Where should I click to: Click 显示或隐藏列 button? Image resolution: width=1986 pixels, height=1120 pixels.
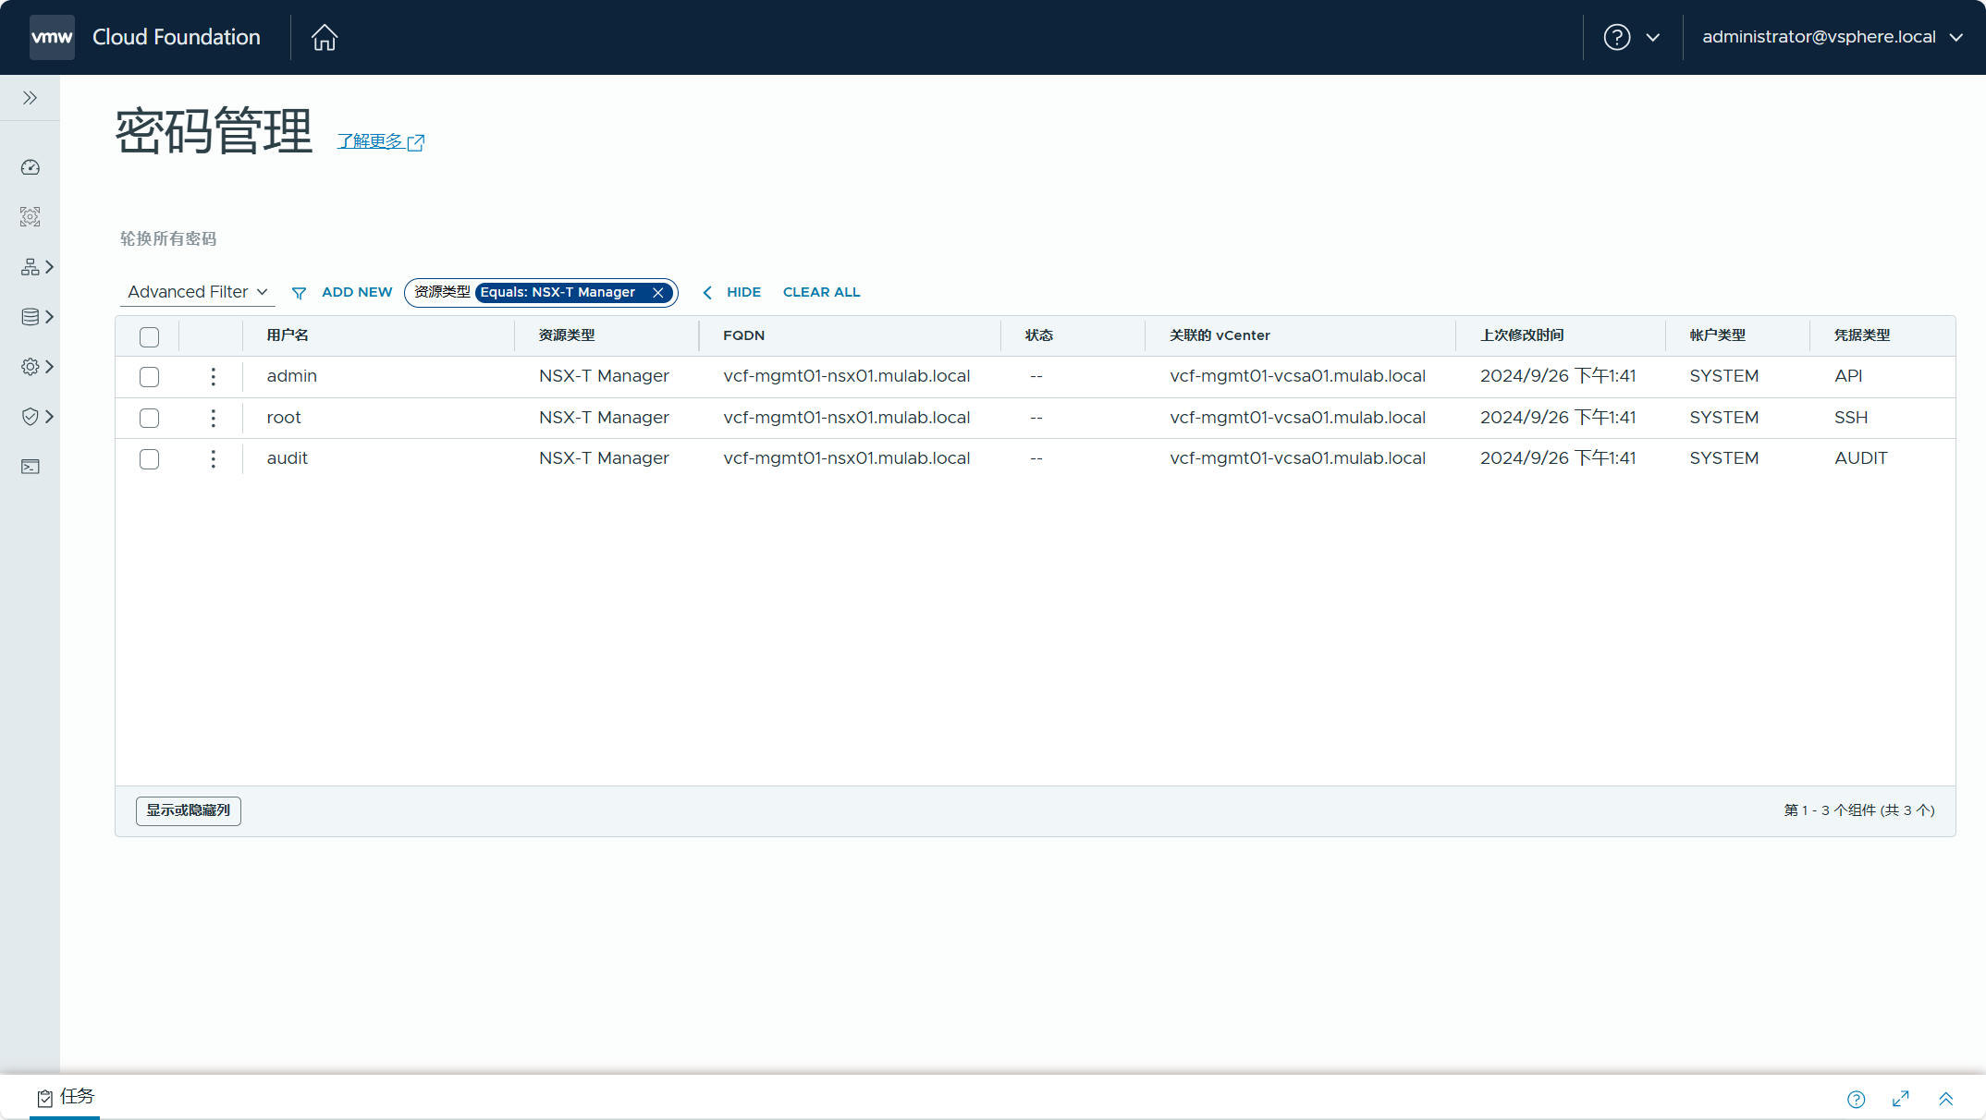189,810
